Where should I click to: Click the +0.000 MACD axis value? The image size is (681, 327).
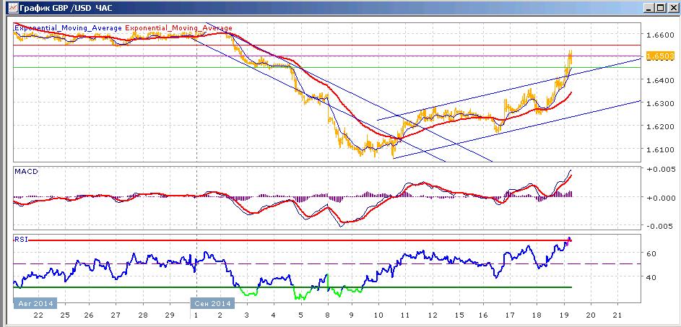click(660, 198)
